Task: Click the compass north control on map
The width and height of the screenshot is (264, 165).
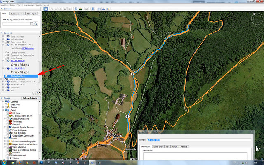Action: (254, 14)
